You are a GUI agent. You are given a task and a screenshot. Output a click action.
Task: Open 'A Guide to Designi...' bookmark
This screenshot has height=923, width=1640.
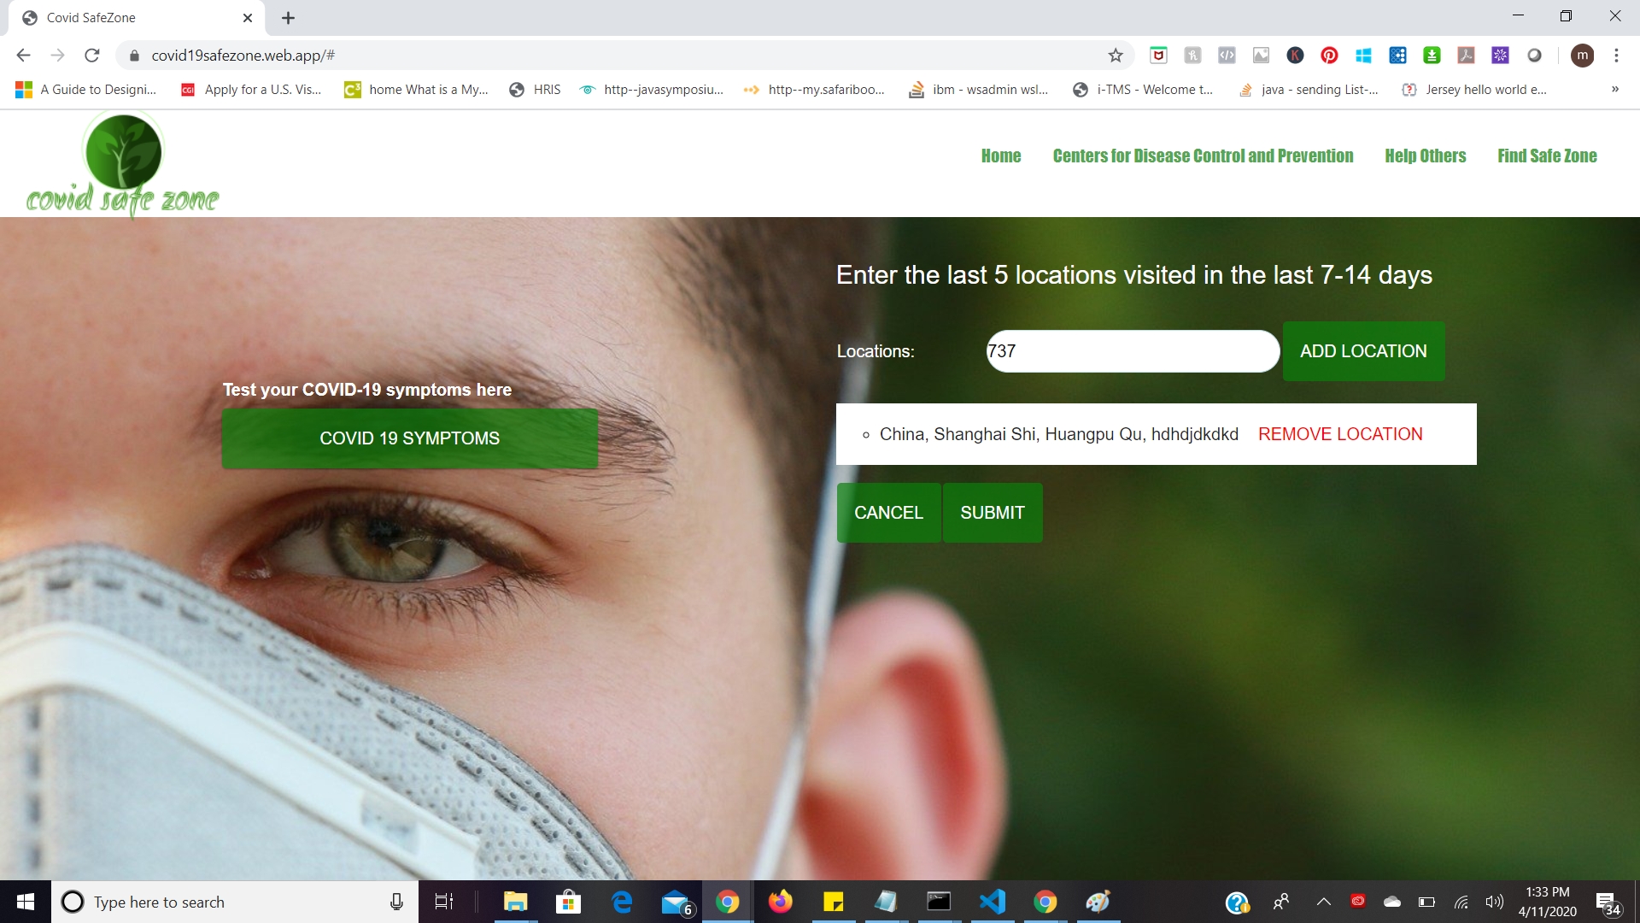(86, 89)
